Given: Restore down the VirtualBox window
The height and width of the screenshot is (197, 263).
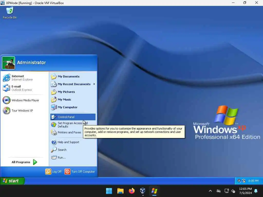Looking at the screenshot, I should pyautogui.click(x=245, y=3).
